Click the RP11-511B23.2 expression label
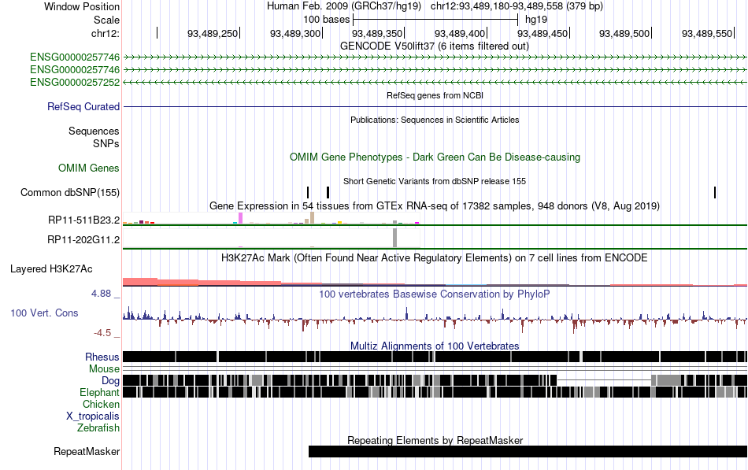This screenshot has height=470, width=748. tap(83, 220)
